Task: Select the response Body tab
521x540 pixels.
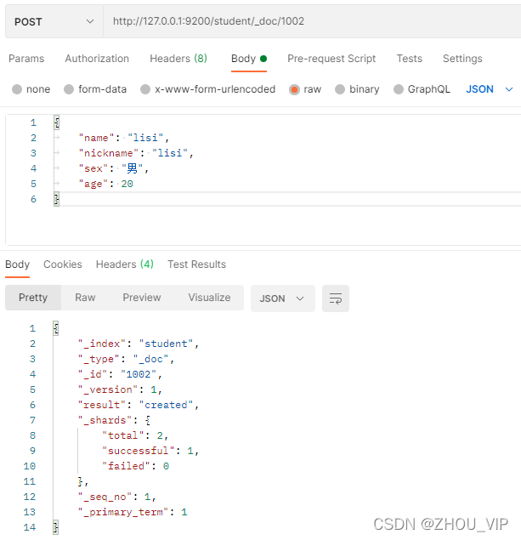Action: [18, 264]
